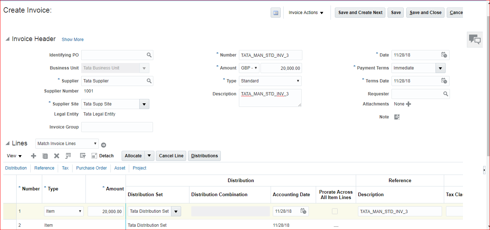
Task: Click the delete line X icon
Action: pyautogui.click(x=57, y=156)
